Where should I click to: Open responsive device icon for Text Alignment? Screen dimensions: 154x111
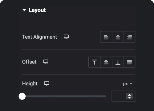(x=66, y=37)
